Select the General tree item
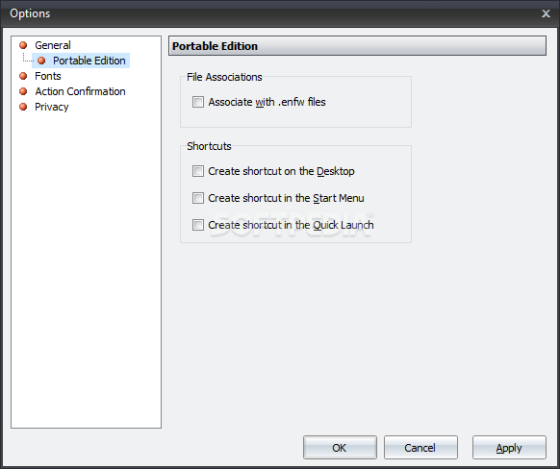 (x=53, y=45)
